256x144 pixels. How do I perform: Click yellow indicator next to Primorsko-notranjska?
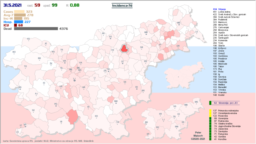(210, 110)
